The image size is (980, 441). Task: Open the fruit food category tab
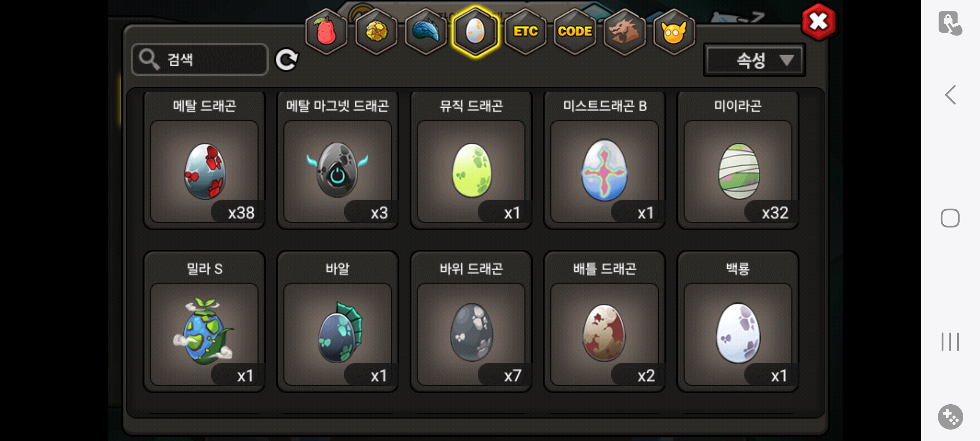(326, 31)
